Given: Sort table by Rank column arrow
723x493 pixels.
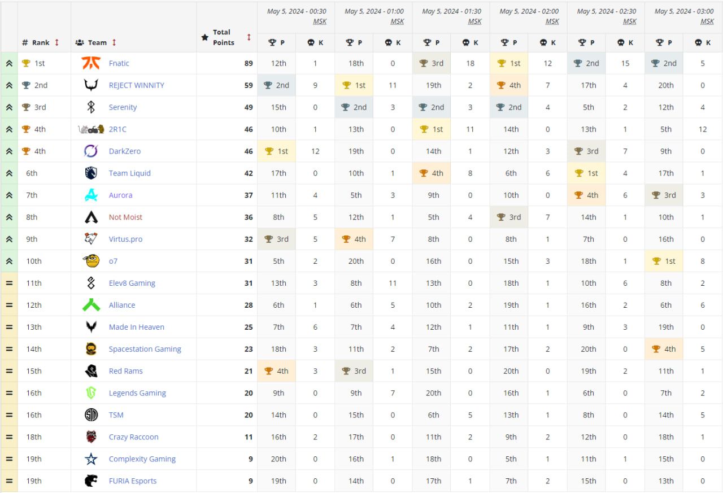Looking at the screenshot, I should tap(57, 42).
